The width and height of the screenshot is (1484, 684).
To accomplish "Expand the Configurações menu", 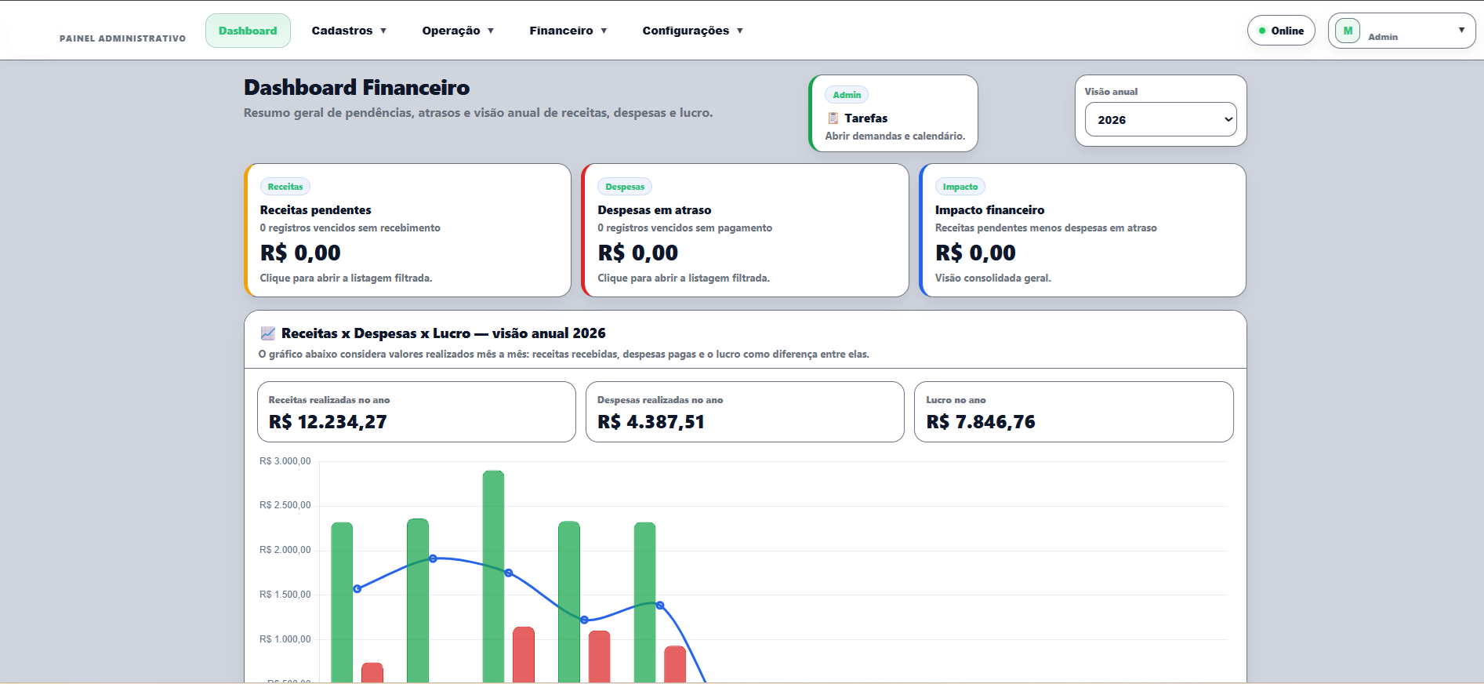I will coord(692,31).
